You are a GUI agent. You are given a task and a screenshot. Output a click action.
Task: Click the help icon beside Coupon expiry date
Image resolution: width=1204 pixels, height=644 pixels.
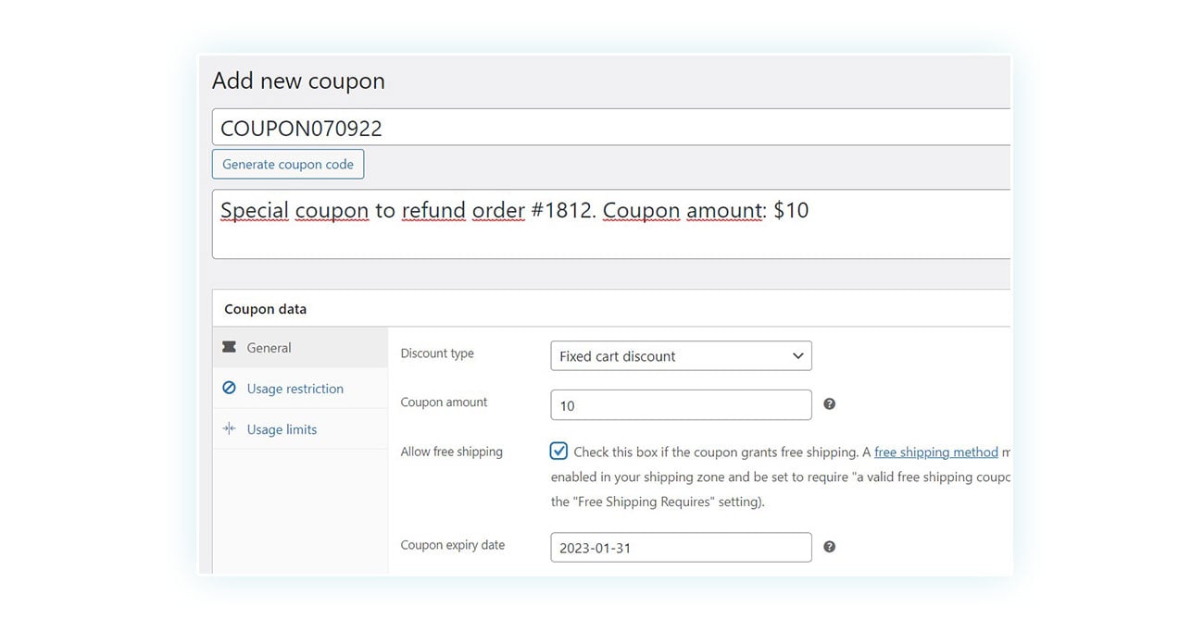click(829, 547)
